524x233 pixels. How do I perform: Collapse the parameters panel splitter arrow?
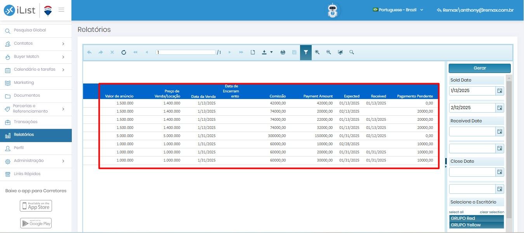(x=446, y=166)
